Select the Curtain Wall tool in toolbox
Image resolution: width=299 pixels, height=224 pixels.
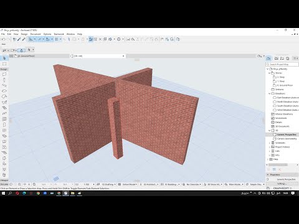pyautogui.click(x=4, y=119)
